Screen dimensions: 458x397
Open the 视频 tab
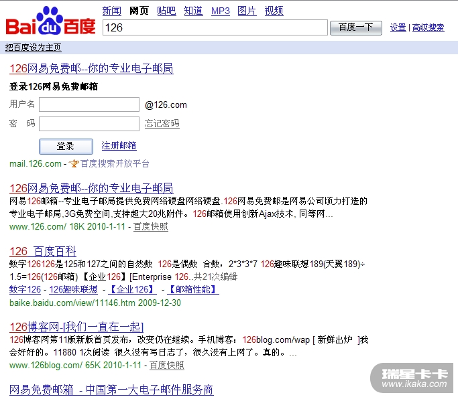click(x=274, y=11)
